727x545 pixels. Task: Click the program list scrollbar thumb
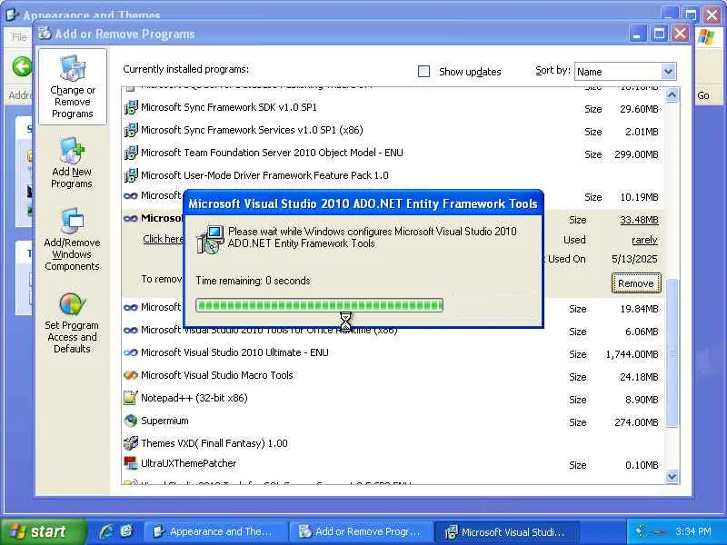coord(672,352)
